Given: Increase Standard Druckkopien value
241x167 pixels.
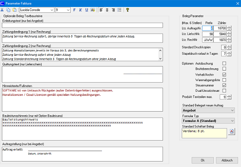Looking at the screenshot, I should pyautogui.click(x=229, y=46).
